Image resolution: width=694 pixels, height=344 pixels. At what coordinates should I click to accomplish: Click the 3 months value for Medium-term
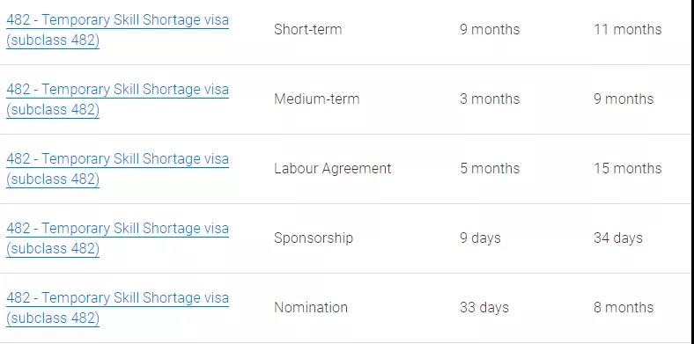490,99
